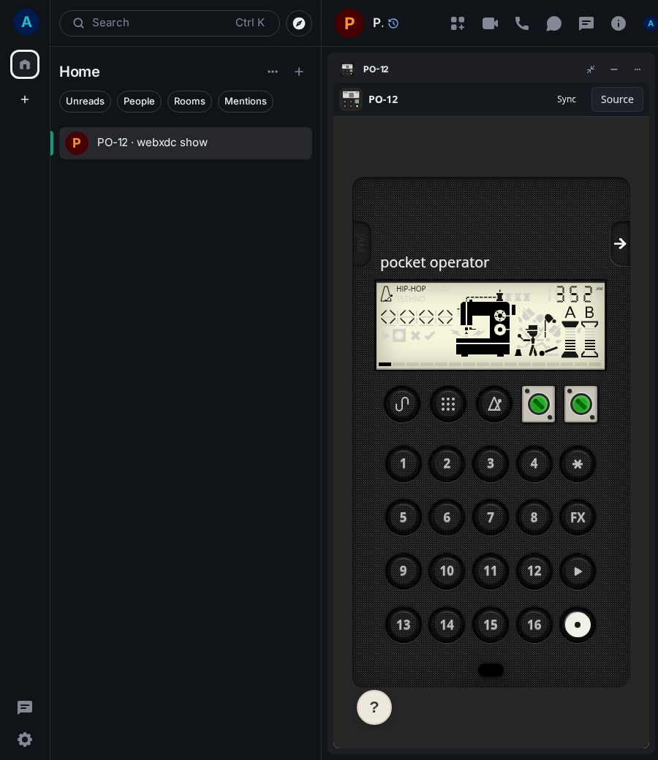658x760 pixels.
Task: Click the star button on the PO-12
Action: (577, 464)
